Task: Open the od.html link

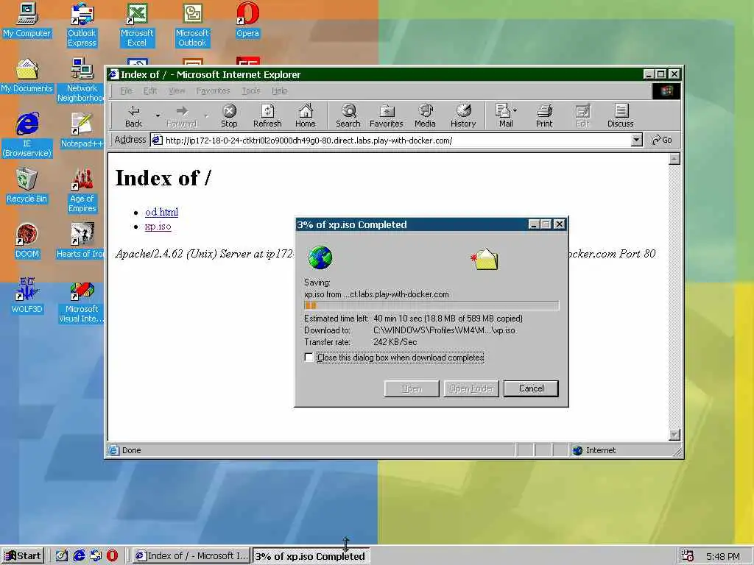Action: coord(161,212)
